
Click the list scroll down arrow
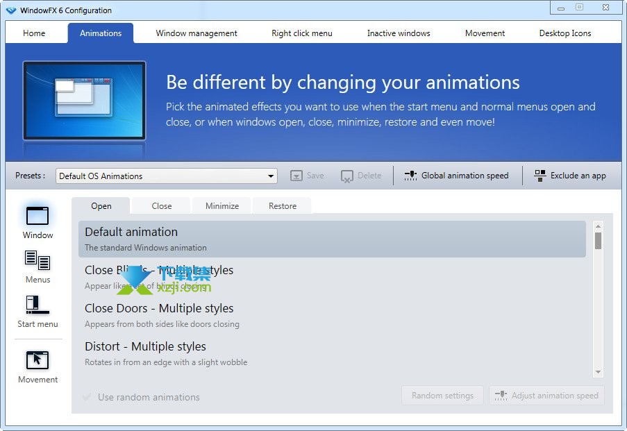[598, 372]
